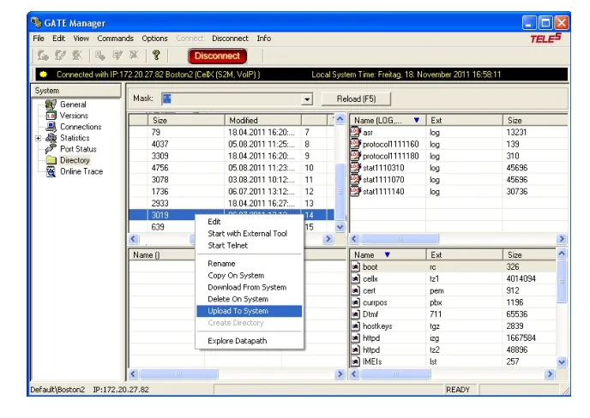590x418 pixels.
Task: Toggle sort arrow on lower Name column
Action: pos(388,254)
